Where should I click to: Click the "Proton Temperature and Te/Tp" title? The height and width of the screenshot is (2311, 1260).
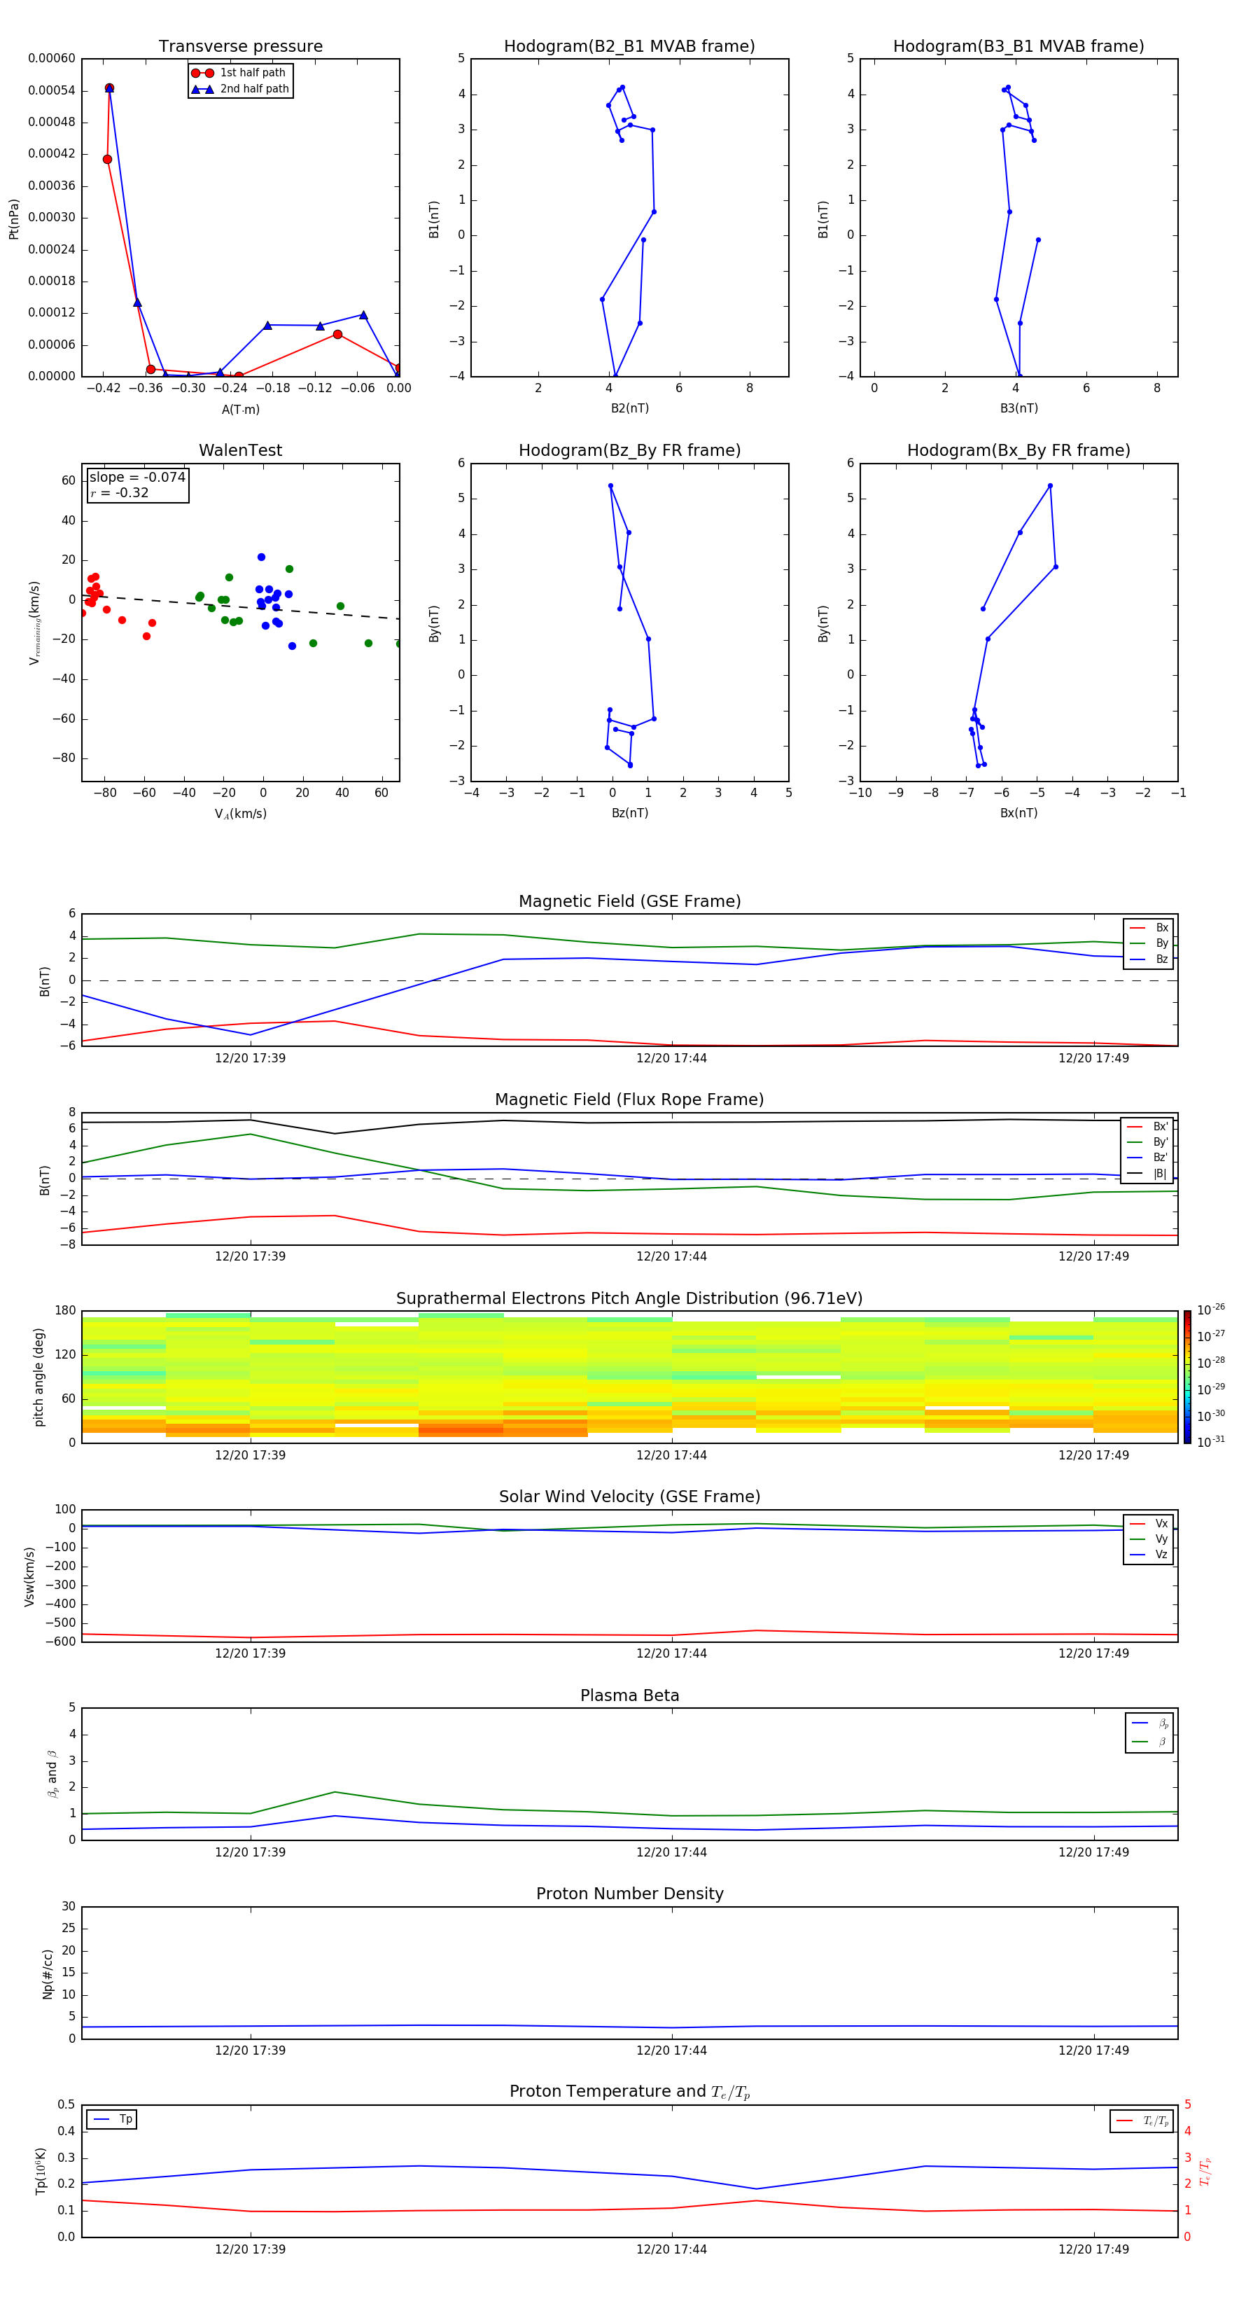(629, 2092)
